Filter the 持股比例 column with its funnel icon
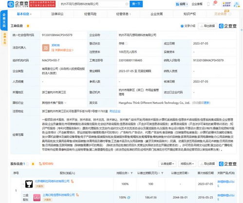 pyautogui.click(x=131, y=173)
